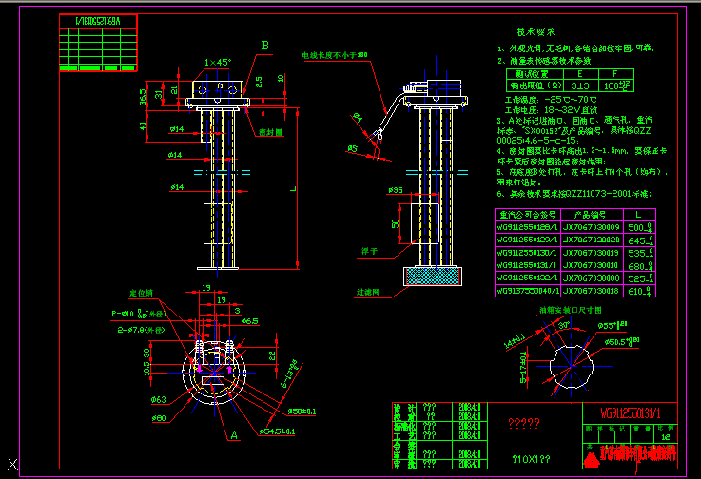Select the 1×45° chamfer dimension
Screen dimensions: 701x479
pyautogui.click(x=217, y=62)
